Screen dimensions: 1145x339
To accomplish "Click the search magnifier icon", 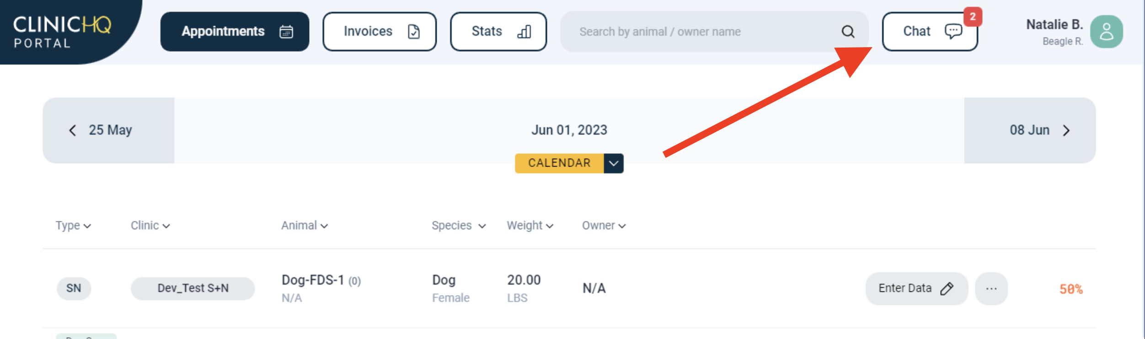I will tap(848, 32).
